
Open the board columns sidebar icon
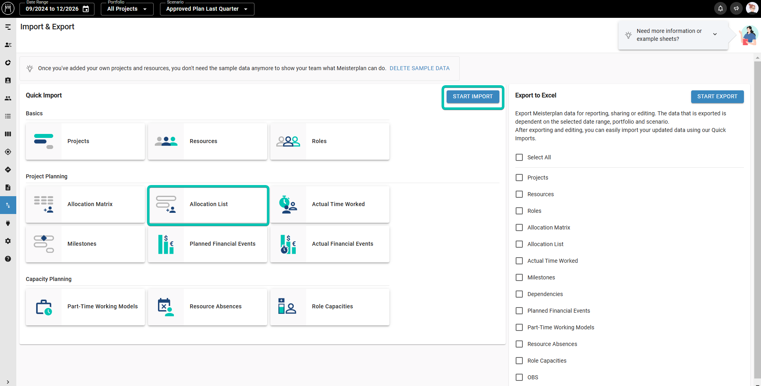coord(8,134)
